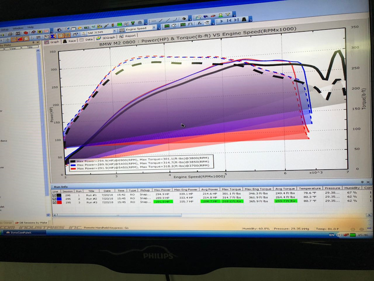374x281 pixels.
Task: Click the green person user icon
Action: click(x=221, y=15)
